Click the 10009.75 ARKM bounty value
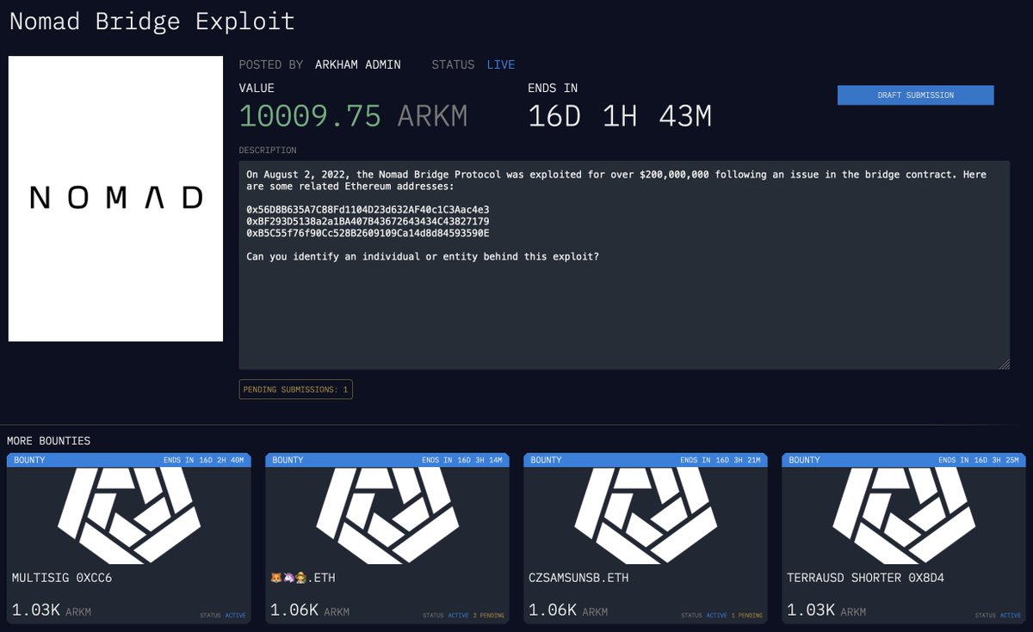This screenshot has height=632, width=1033. coord(353,116)
